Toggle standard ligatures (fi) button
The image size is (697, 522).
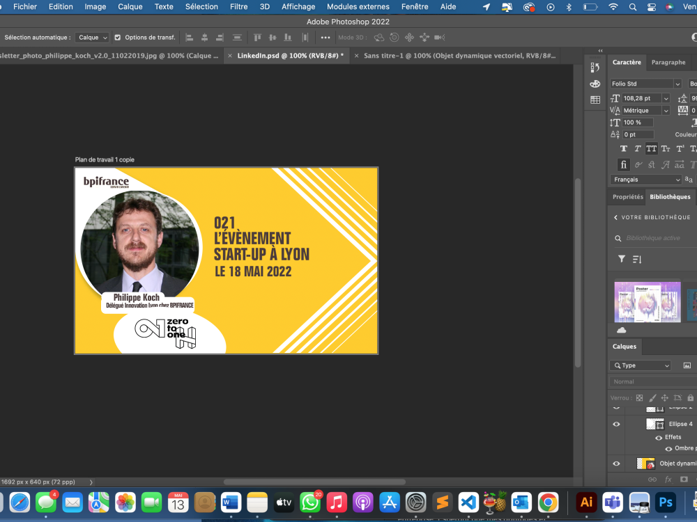pos(624,165)
